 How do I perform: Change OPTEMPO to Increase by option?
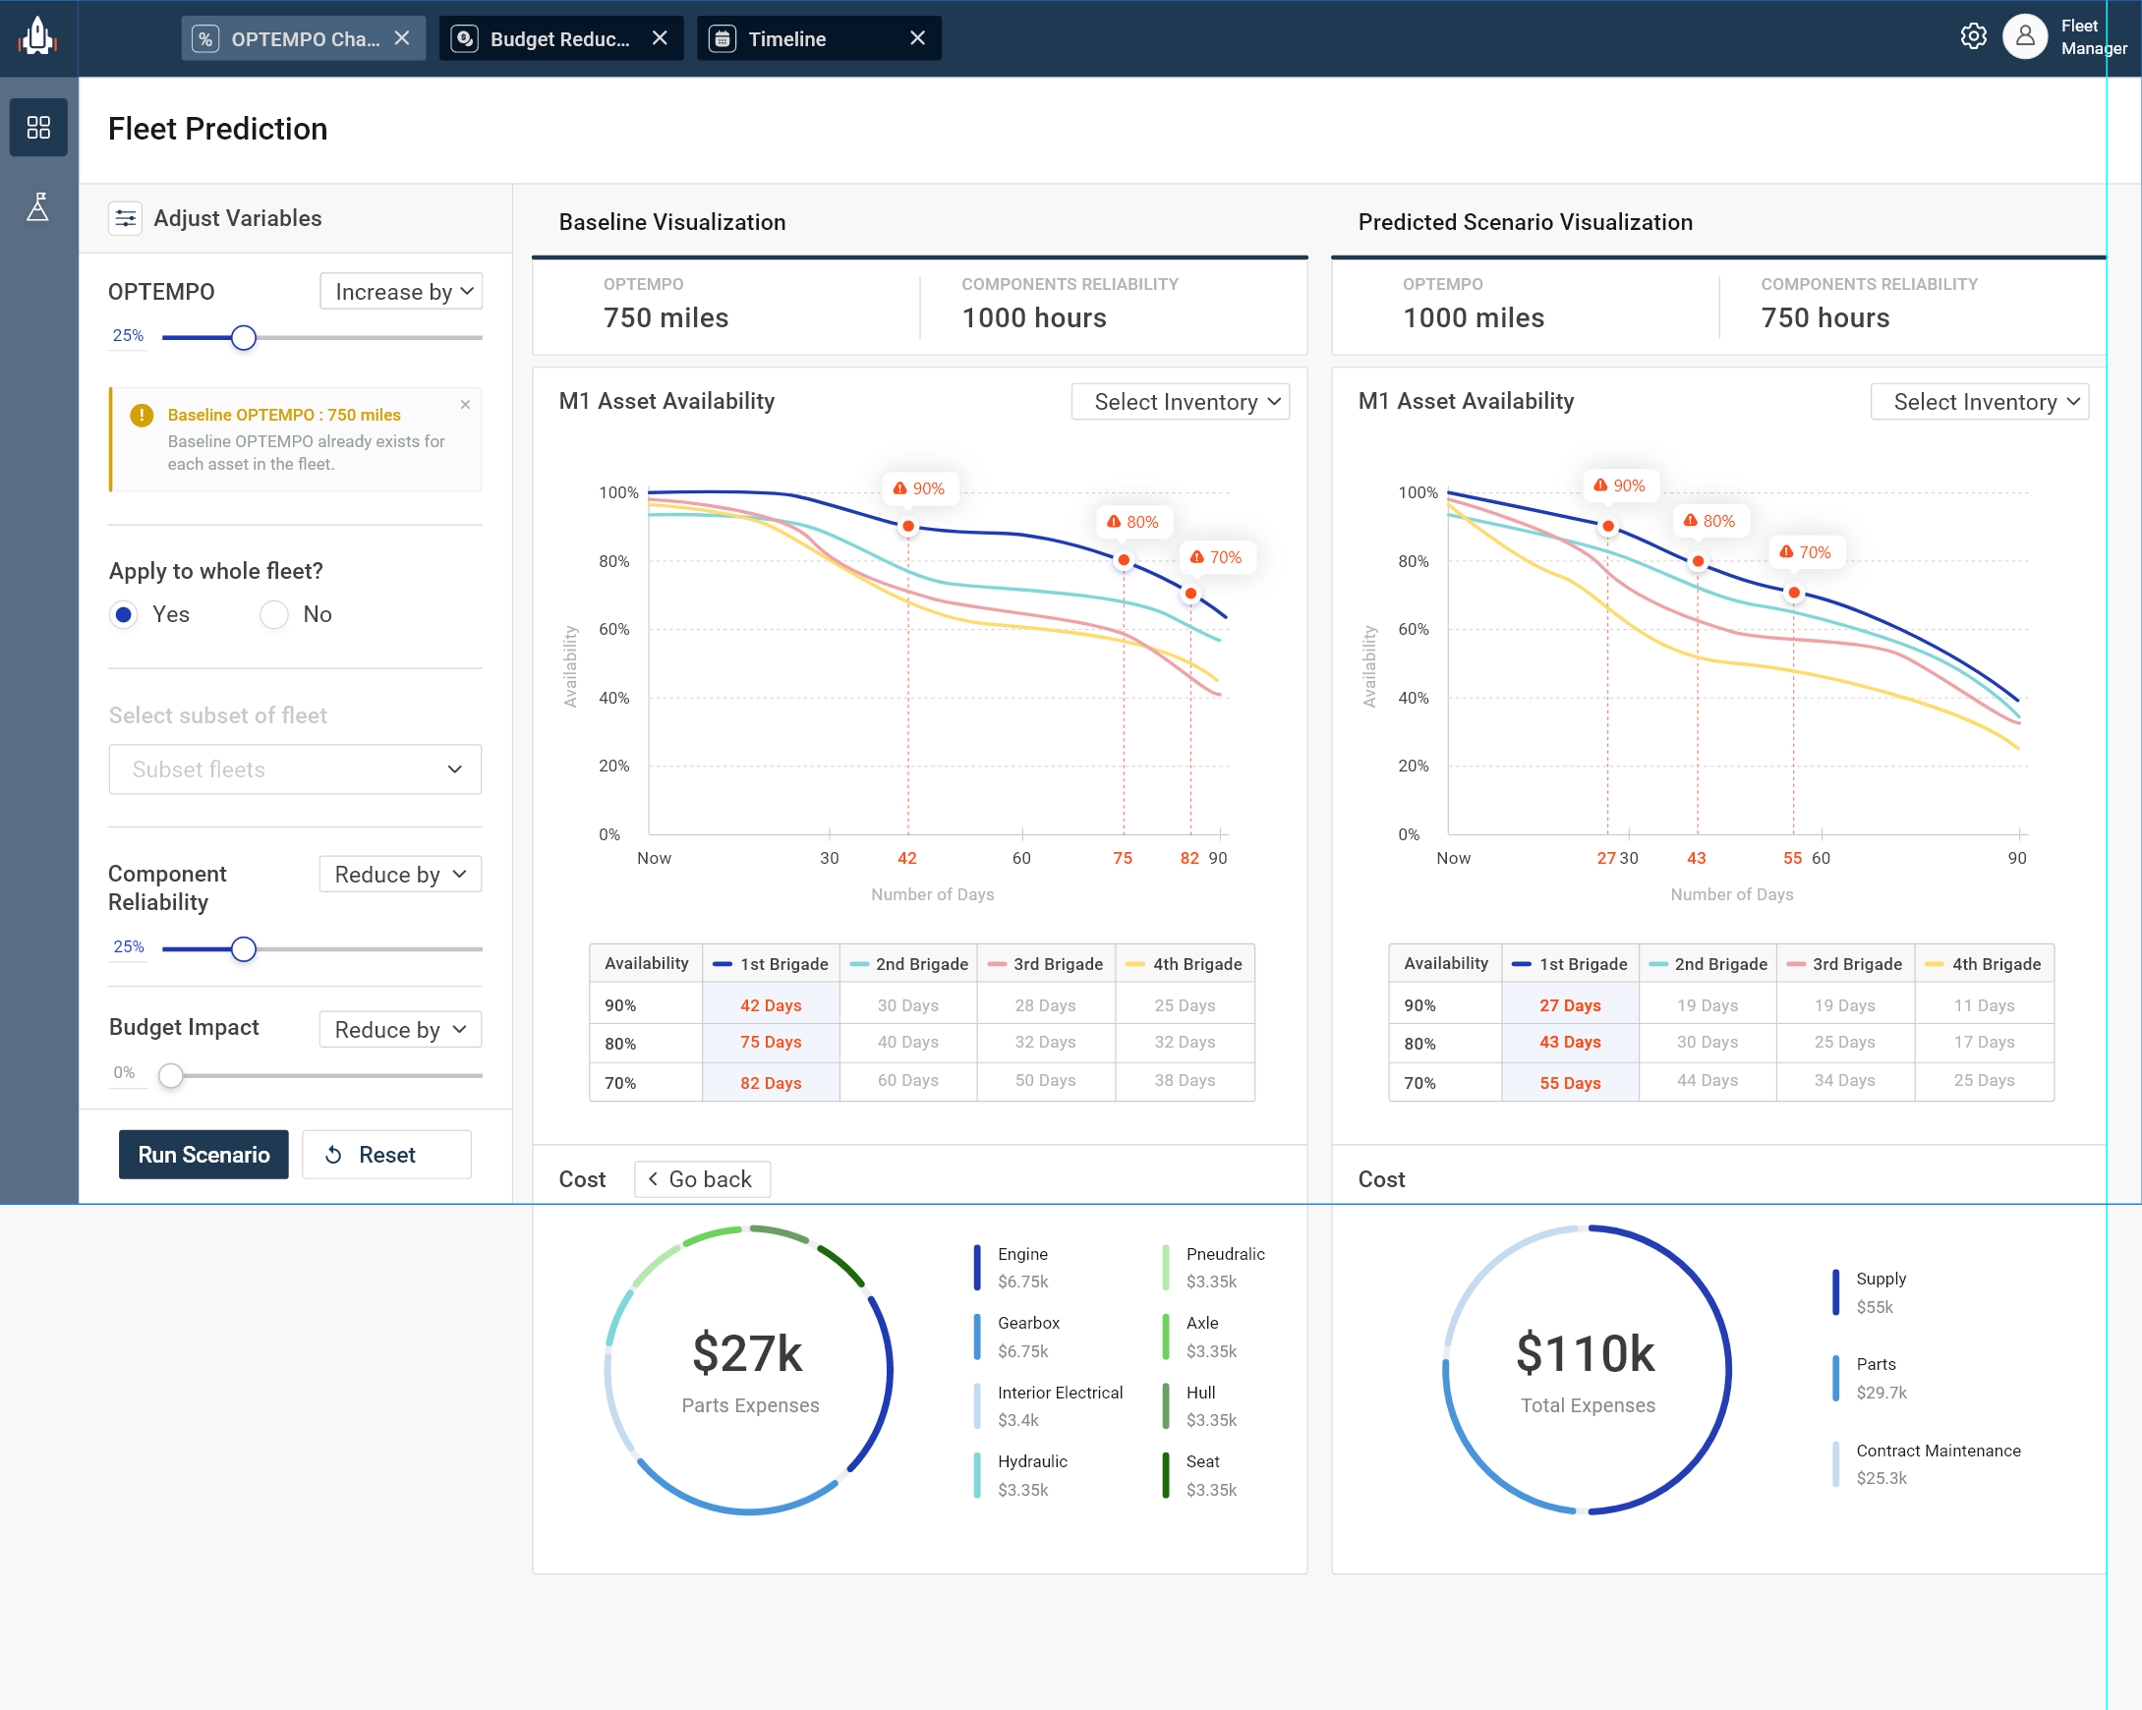(x=399, y=291)
